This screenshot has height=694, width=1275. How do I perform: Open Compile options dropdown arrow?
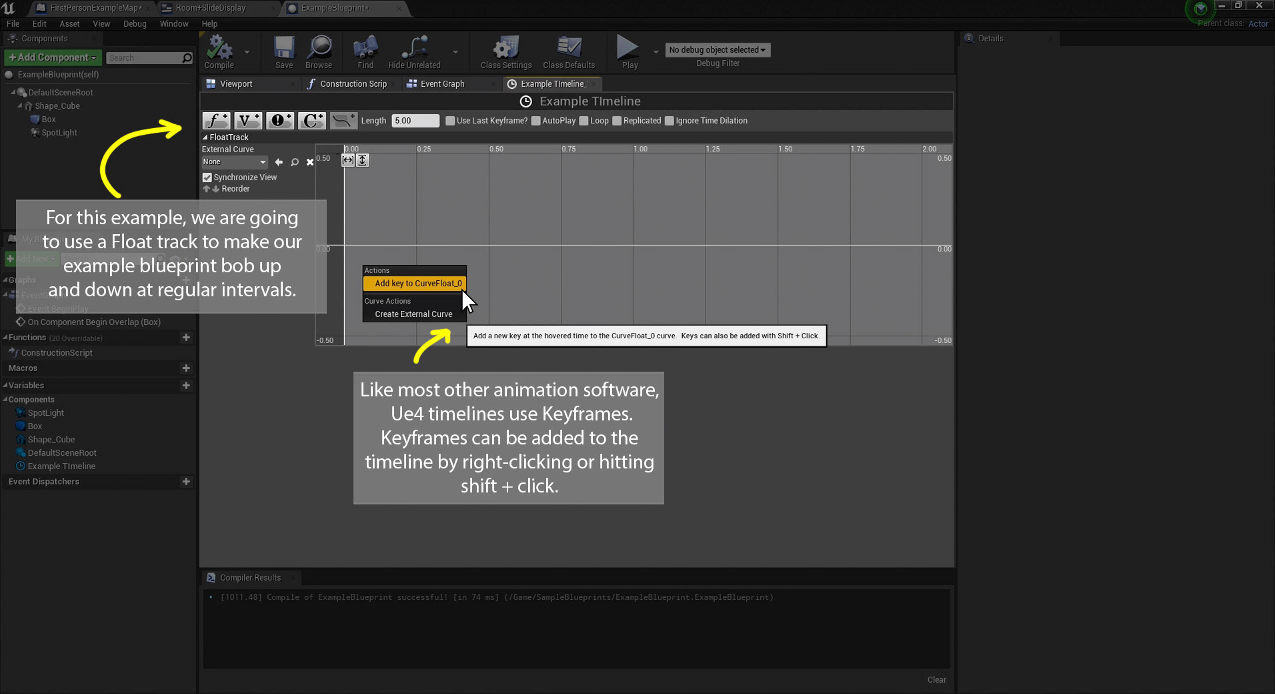247,52
